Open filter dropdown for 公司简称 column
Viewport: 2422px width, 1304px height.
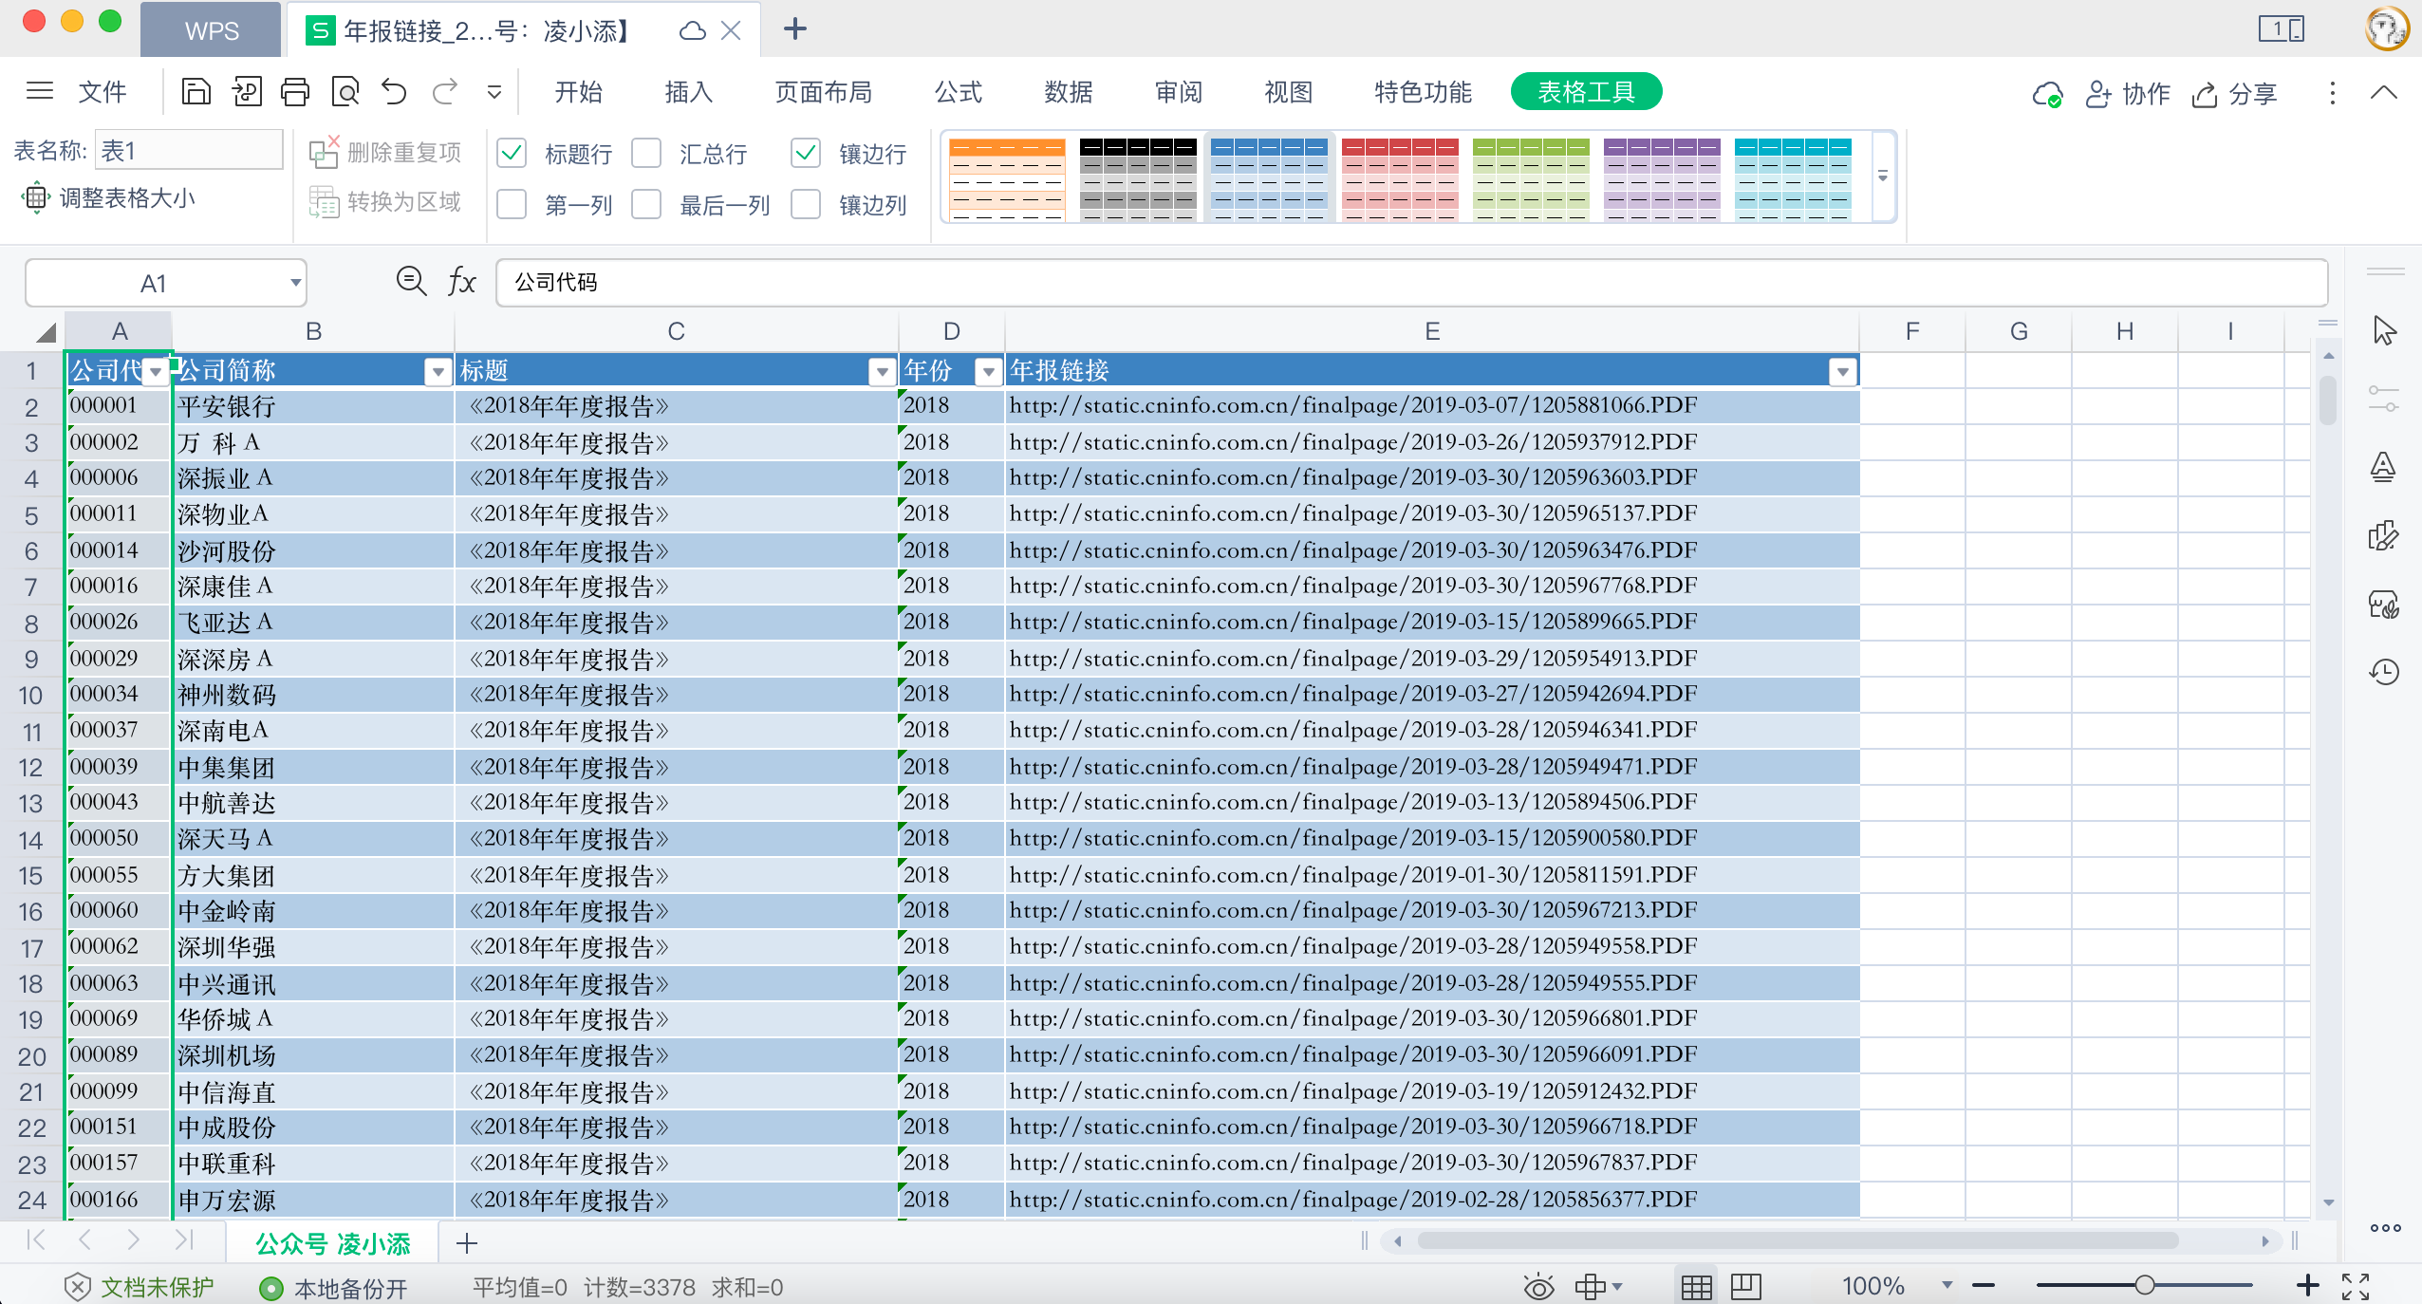[438, 372]
